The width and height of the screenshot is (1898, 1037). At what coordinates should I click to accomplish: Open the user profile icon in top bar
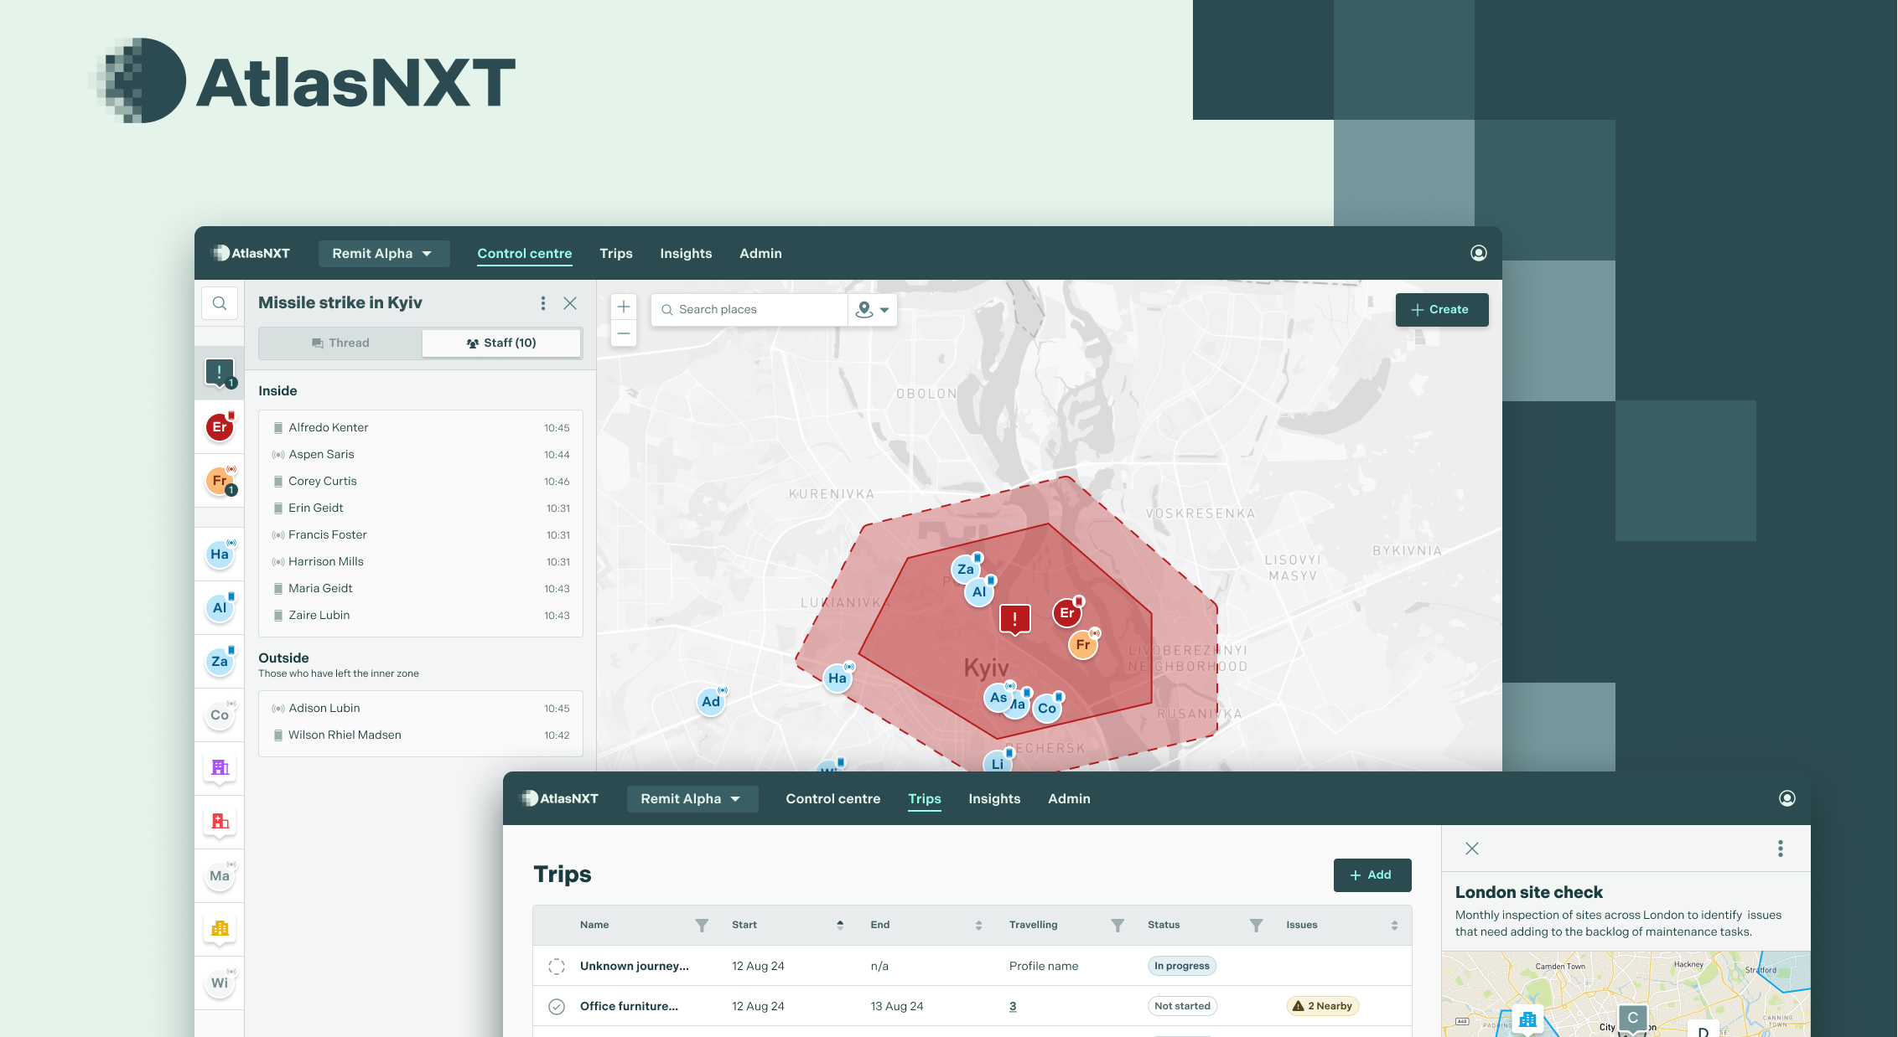(1479, 253)
